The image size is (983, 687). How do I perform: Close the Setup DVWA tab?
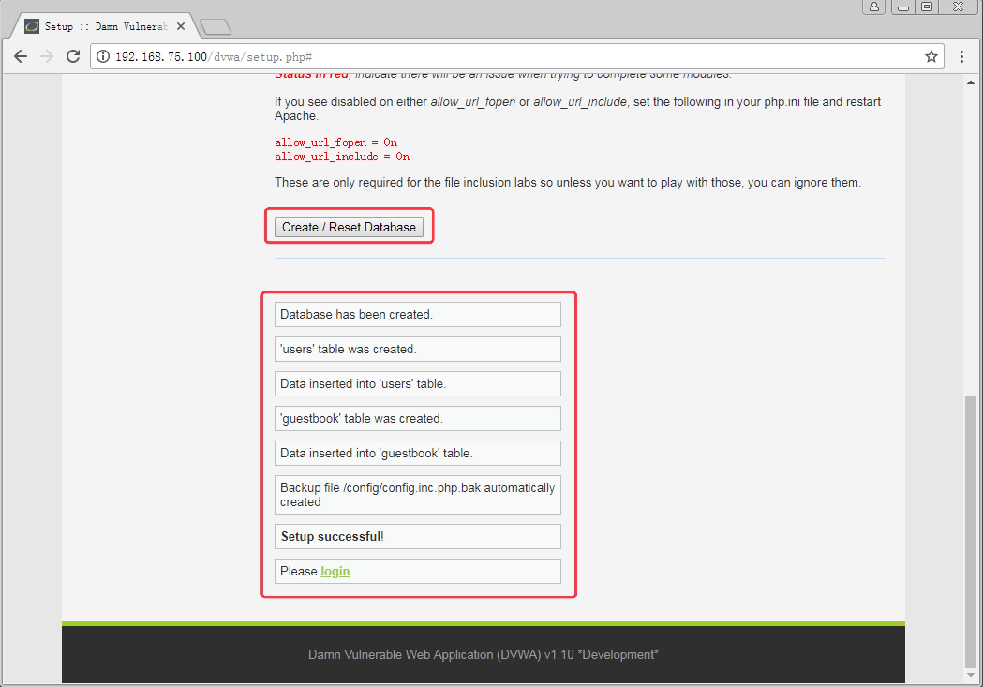coord(181,26)
